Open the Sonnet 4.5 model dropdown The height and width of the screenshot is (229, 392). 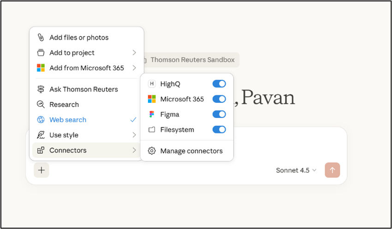[296, 170]
